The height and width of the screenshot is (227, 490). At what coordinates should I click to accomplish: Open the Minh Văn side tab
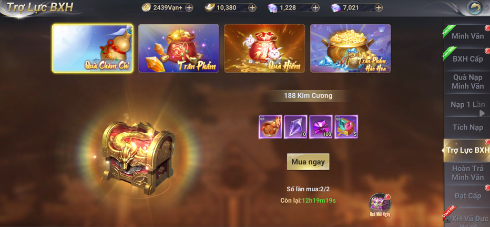tap(467, 36)
